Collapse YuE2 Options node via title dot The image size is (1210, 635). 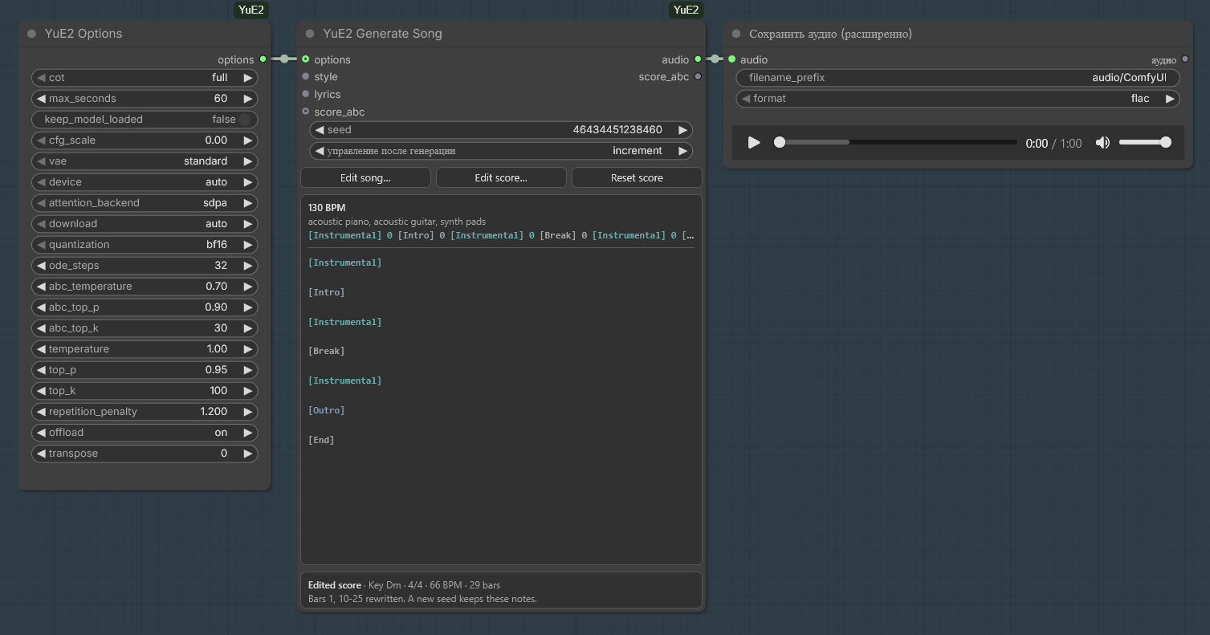(x=32, y=34)
